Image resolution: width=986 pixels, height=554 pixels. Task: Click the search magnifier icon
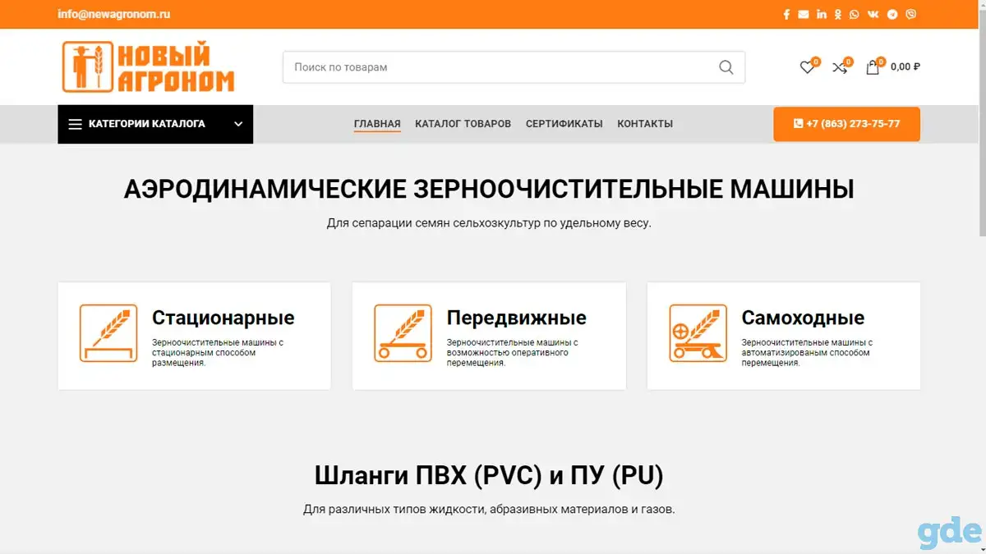726,67
